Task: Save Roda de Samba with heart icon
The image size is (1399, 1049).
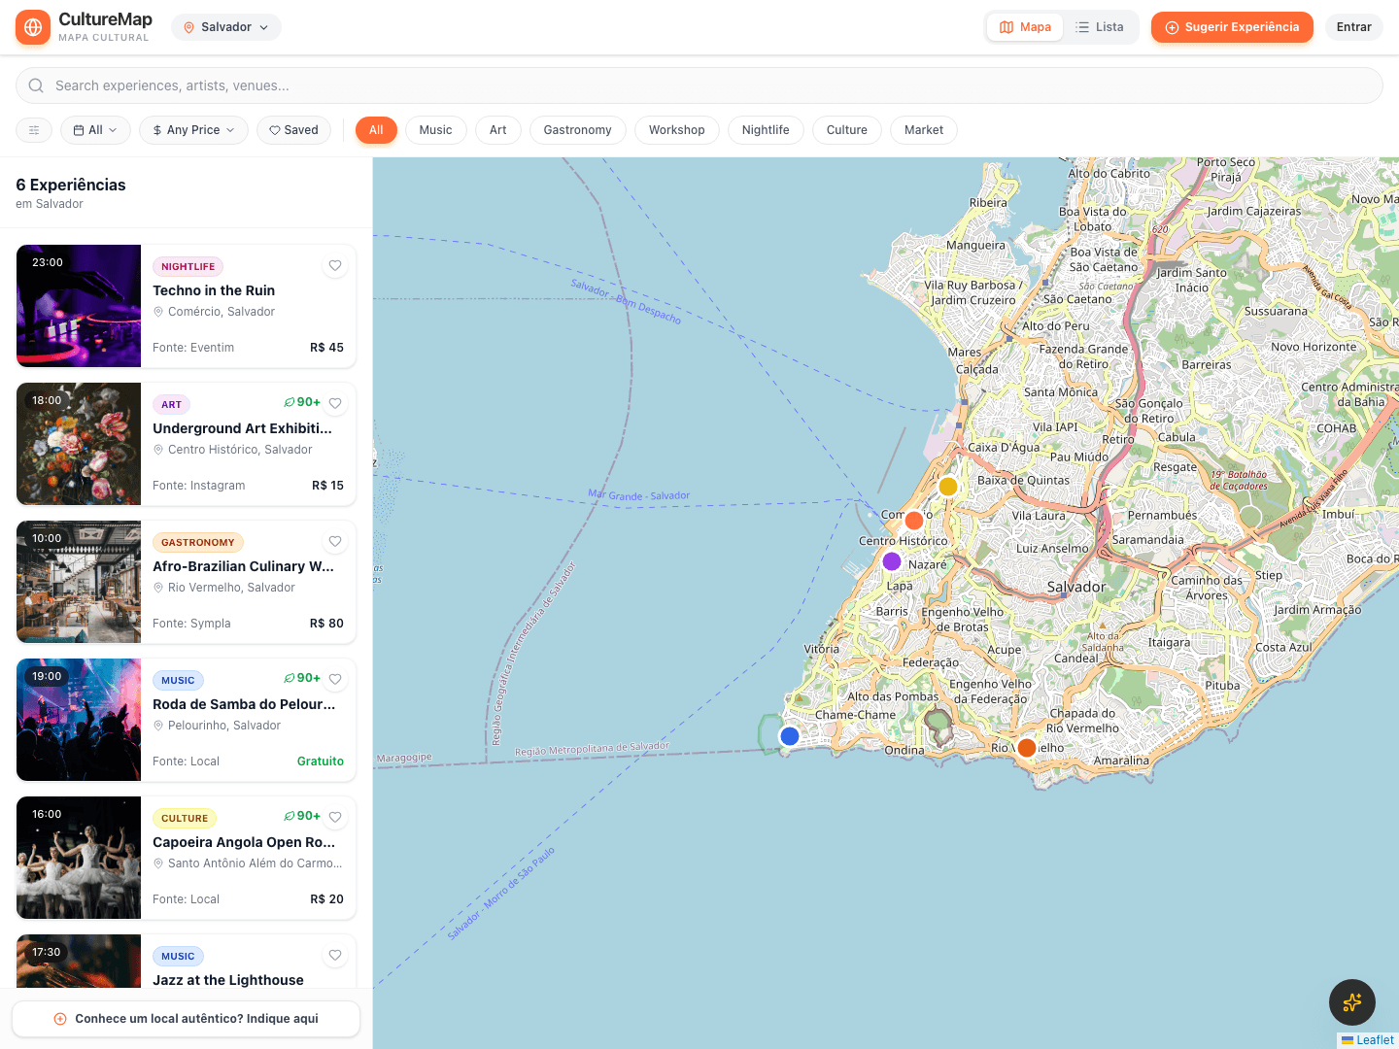Action: click(x=335, y=680)
